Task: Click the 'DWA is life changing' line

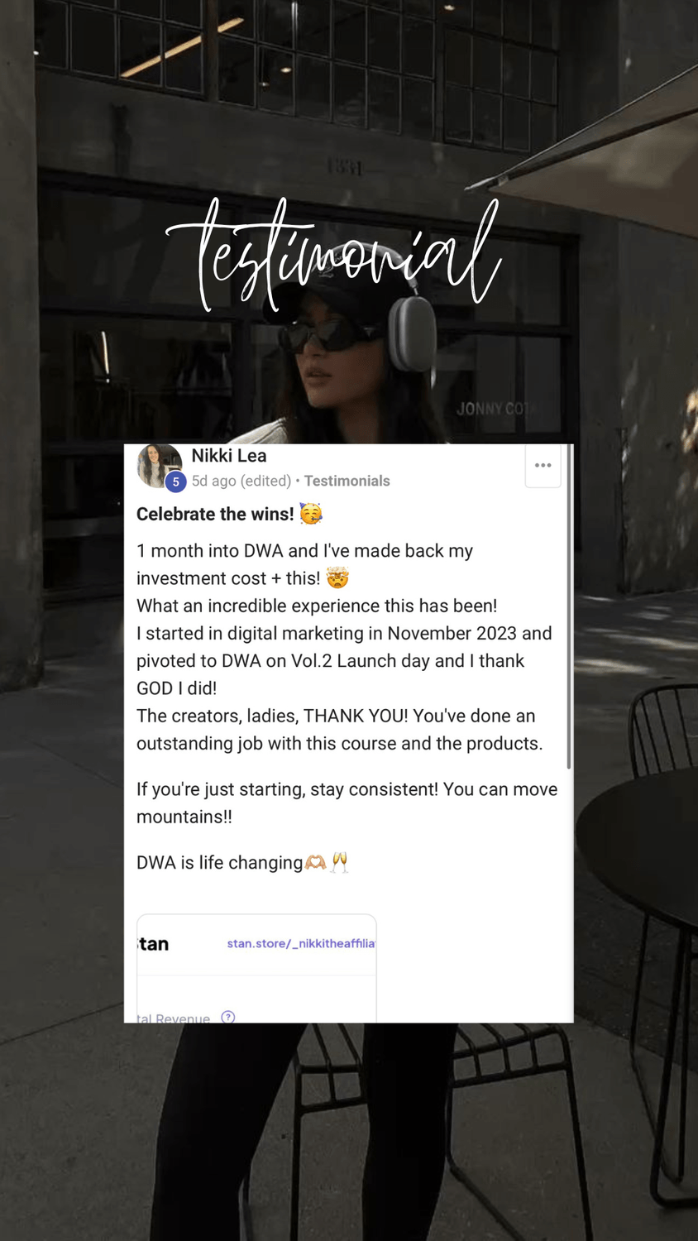Action: (219, 862)
